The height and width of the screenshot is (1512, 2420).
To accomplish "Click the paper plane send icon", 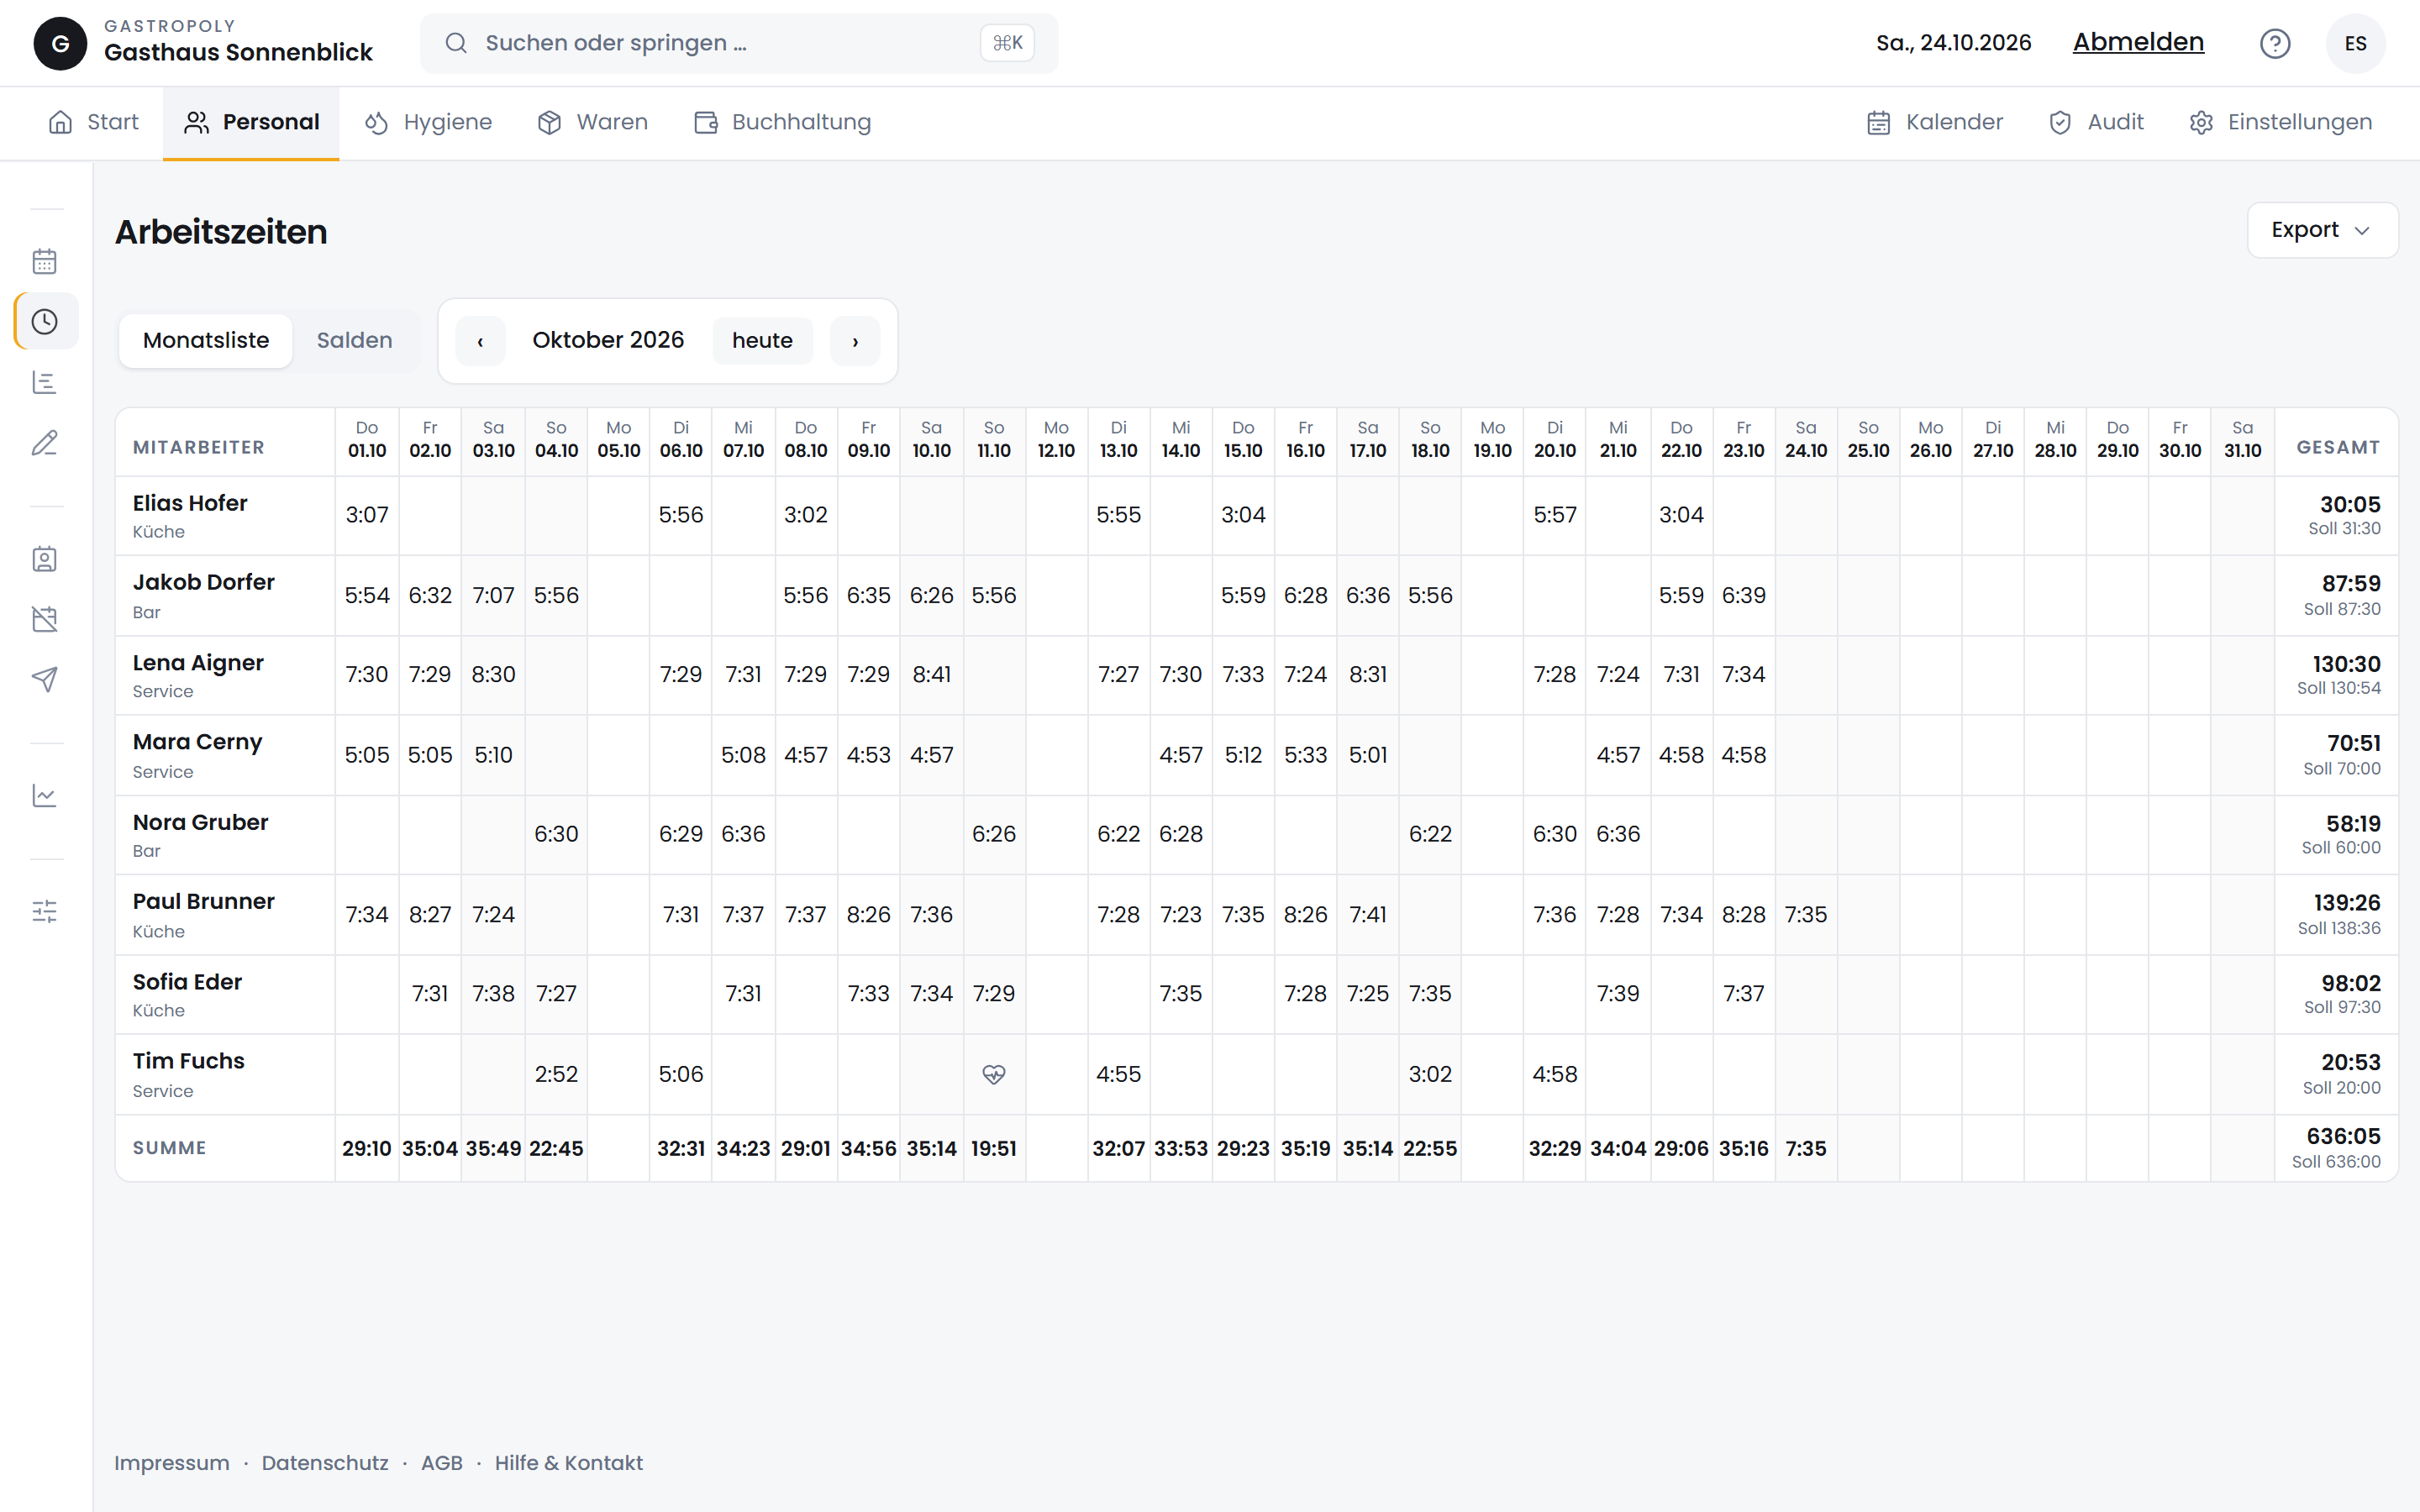I will pos(45,679).
